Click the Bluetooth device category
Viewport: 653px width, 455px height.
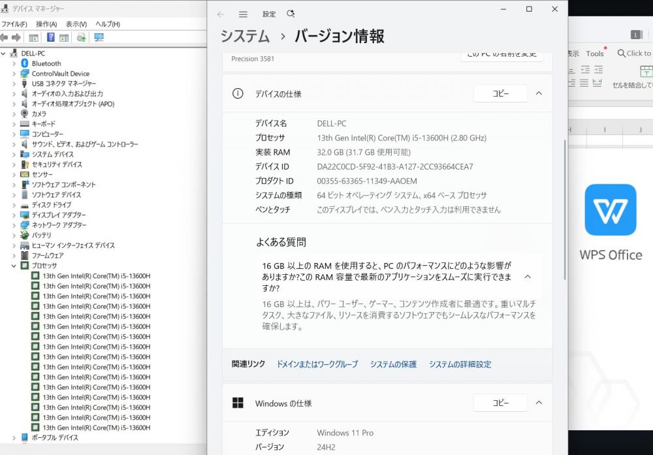coord(46,63)
